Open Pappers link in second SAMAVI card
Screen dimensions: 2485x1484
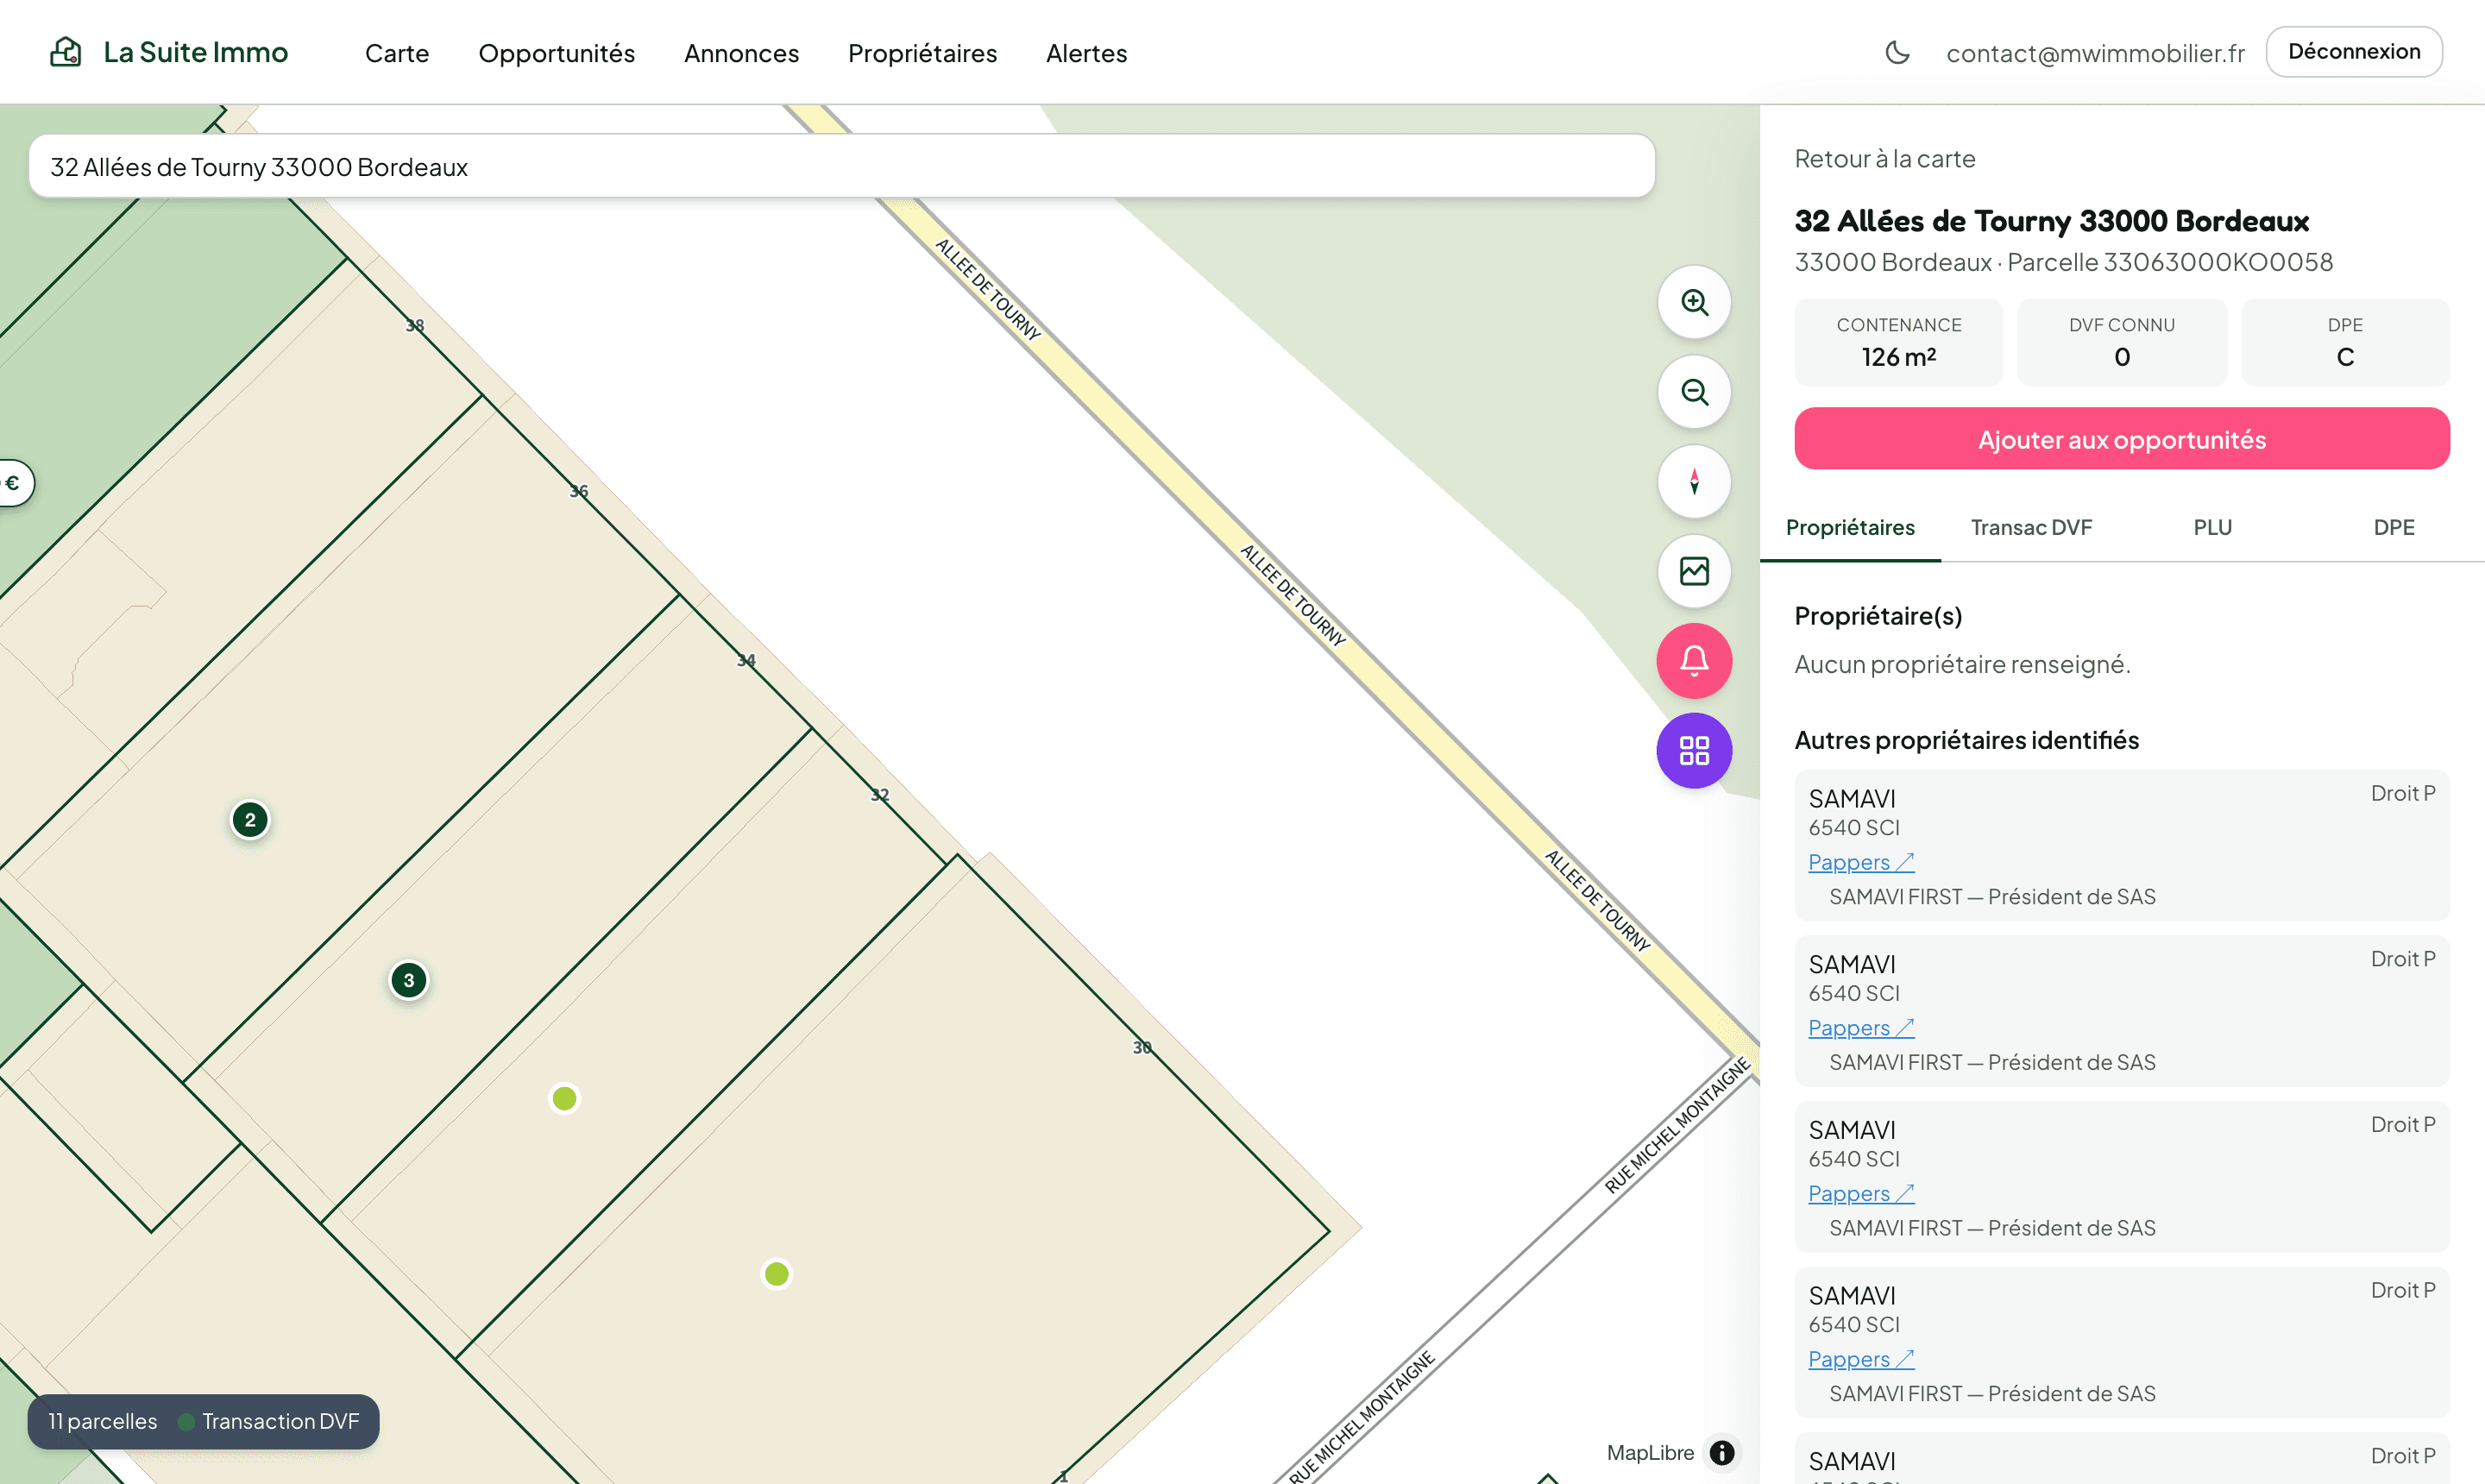coord(1861,1028)
